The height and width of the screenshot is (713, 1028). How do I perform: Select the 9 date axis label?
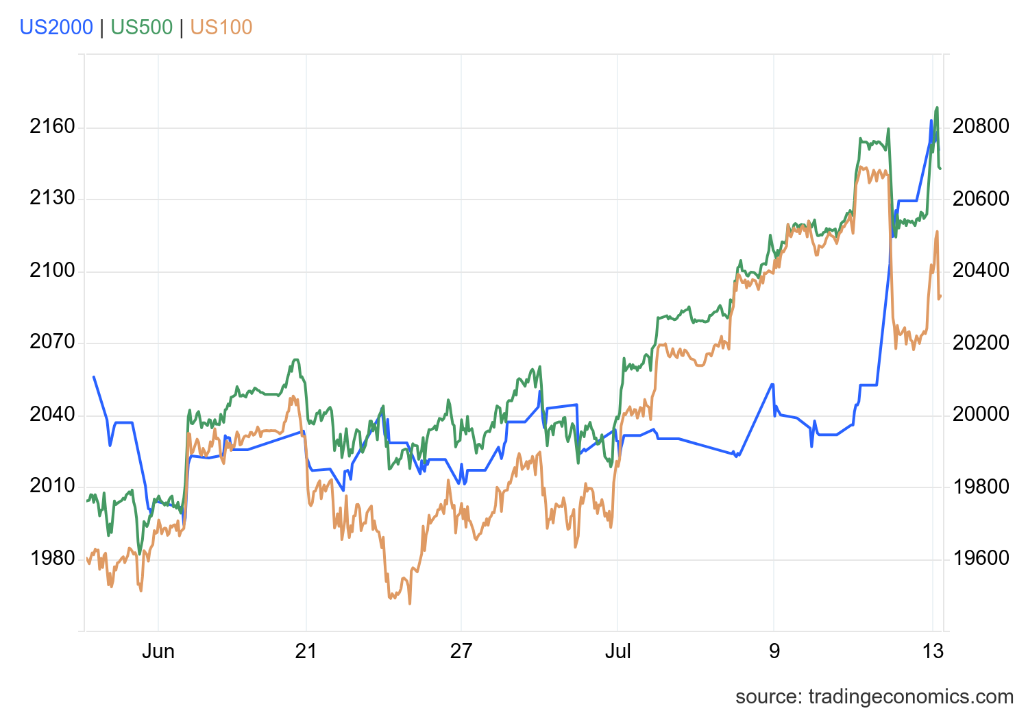click(774, 651)
